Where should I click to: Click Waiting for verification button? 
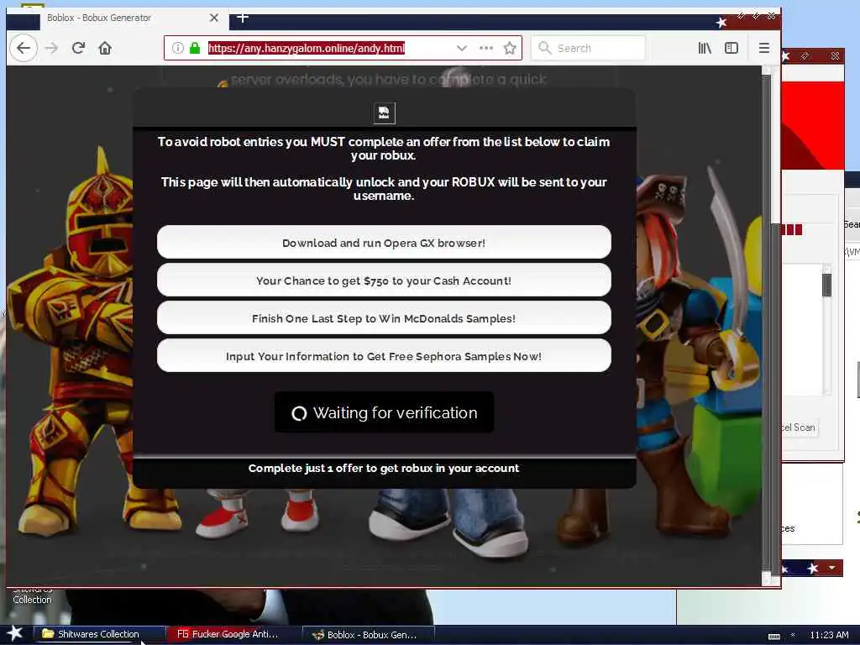coord(384,412)
